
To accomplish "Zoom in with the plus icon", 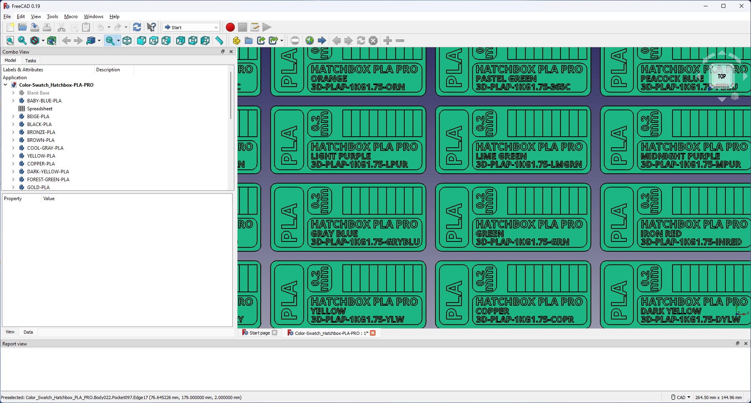I will click(x=388, y=41).
